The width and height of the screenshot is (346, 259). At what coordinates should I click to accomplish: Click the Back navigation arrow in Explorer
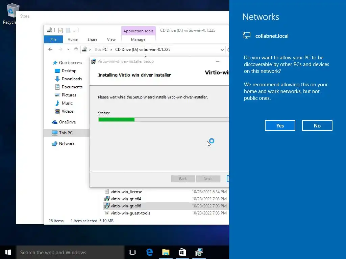(x=51, y=49)
